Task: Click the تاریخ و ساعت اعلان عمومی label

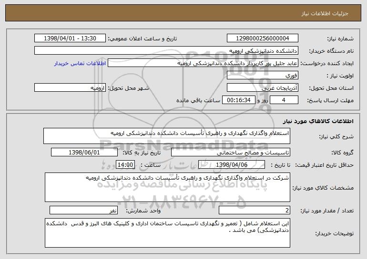Action: coord(143,39)
